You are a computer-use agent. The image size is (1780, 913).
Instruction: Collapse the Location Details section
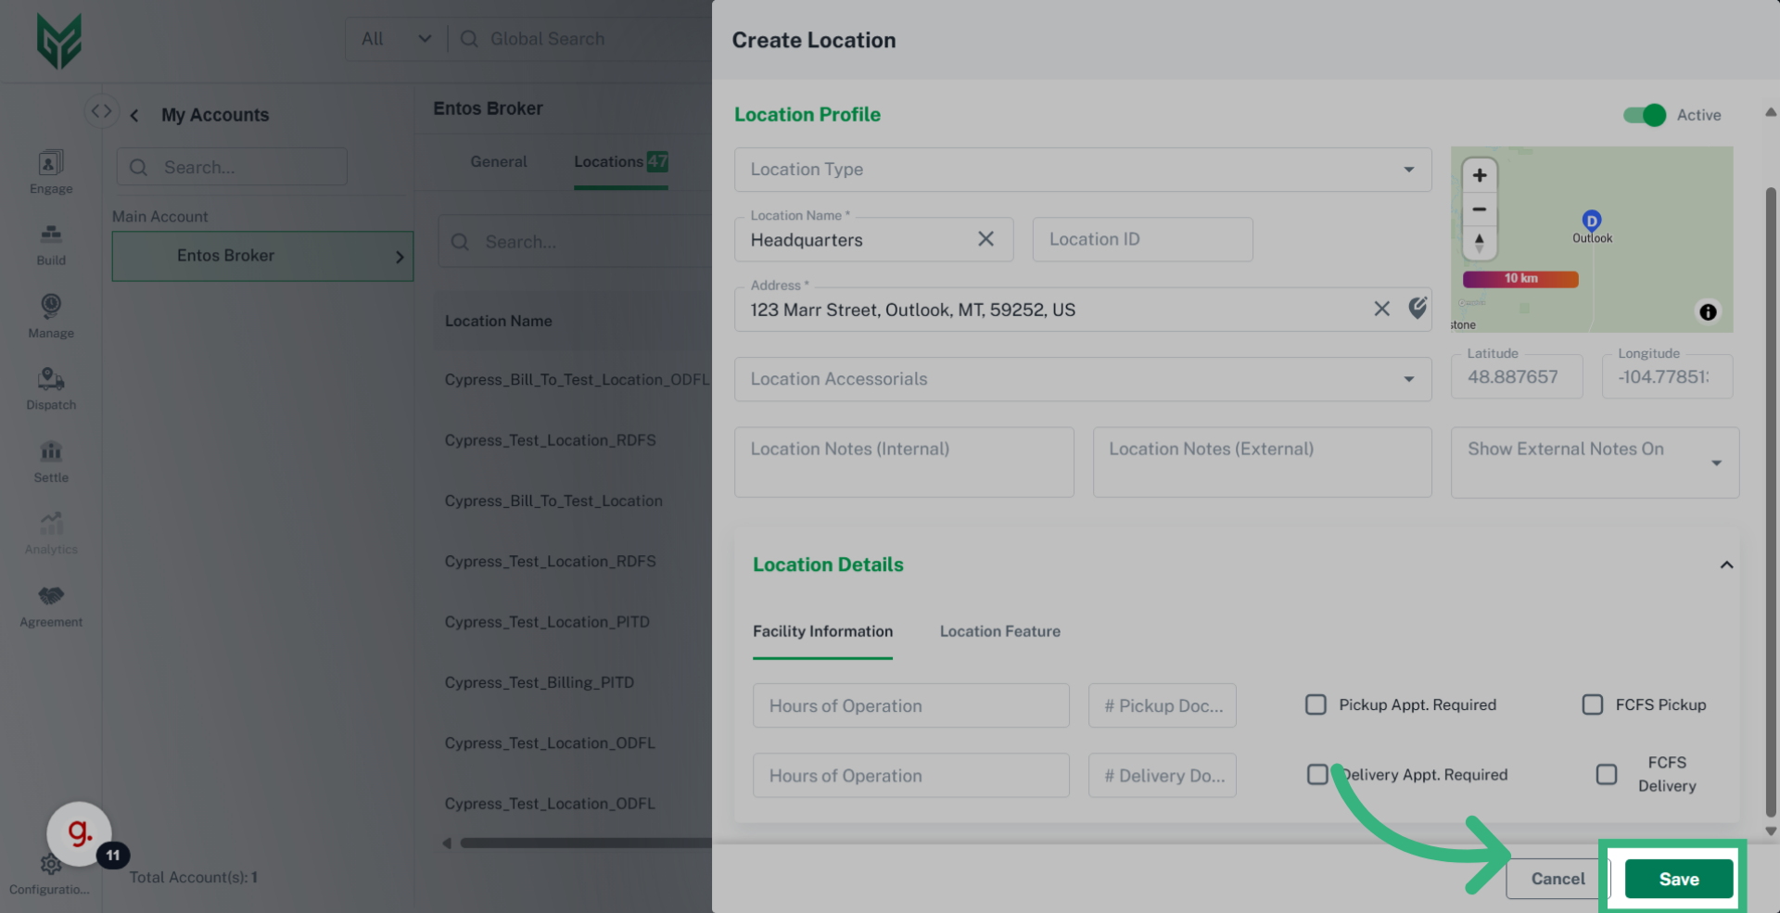(1726, 564)
